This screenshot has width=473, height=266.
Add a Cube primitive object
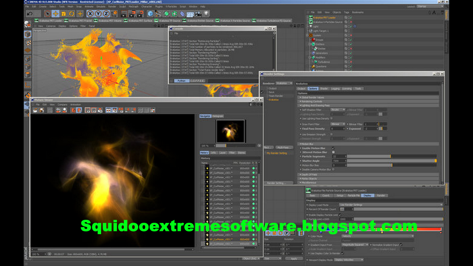[x=150, y=13]
